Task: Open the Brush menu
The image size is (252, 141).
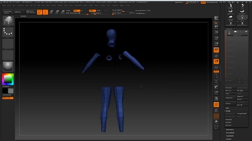Action: coord(9,5)
